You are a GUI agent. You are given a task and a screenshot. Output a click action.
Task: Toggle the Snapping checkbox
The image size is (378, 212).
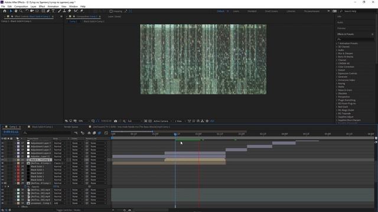111,11
